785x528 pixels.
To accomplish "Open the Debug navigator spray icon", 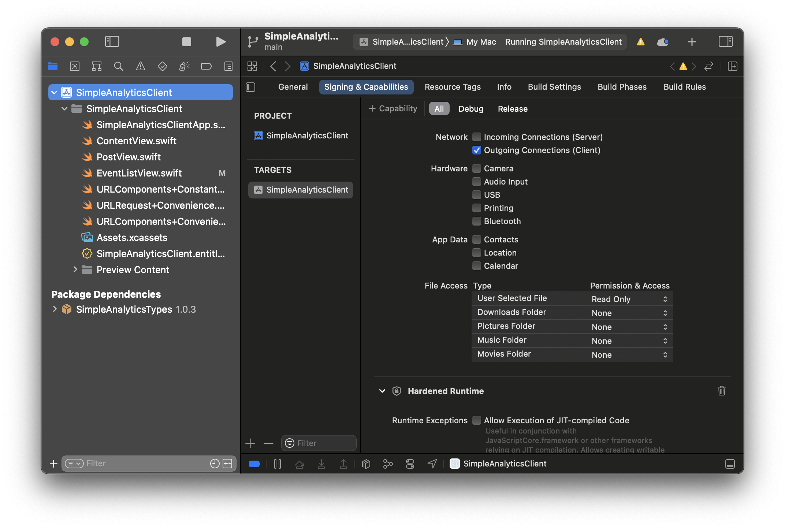I will point(185,66).
